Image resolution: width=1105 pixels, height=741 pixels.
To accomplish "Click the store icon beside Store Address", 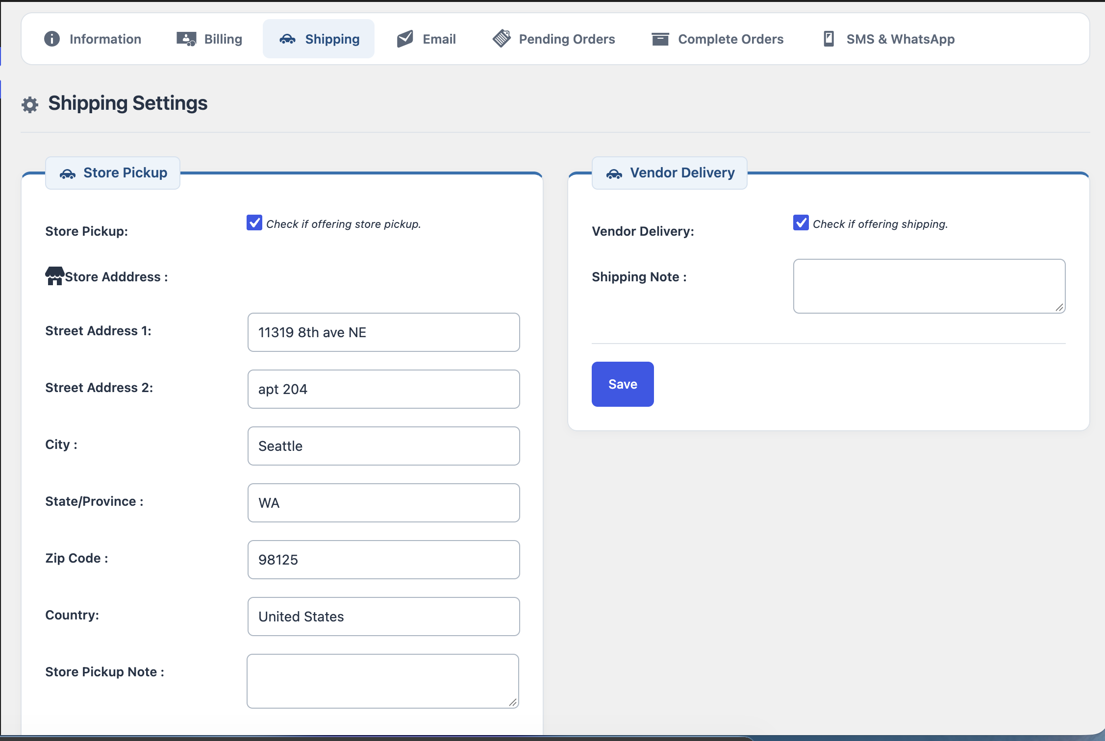I will pyautogui.click(x=54, y=276).
